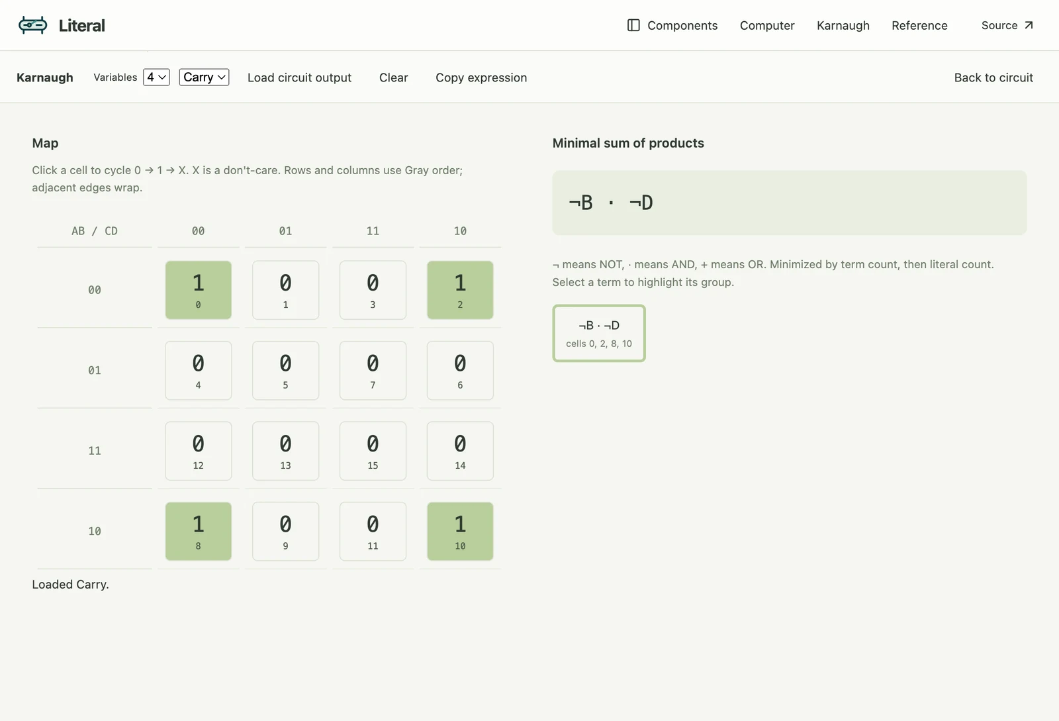Viewport: 1059px width, 721px height.
Task: Flip map cell 11
Action: [373, 532]
